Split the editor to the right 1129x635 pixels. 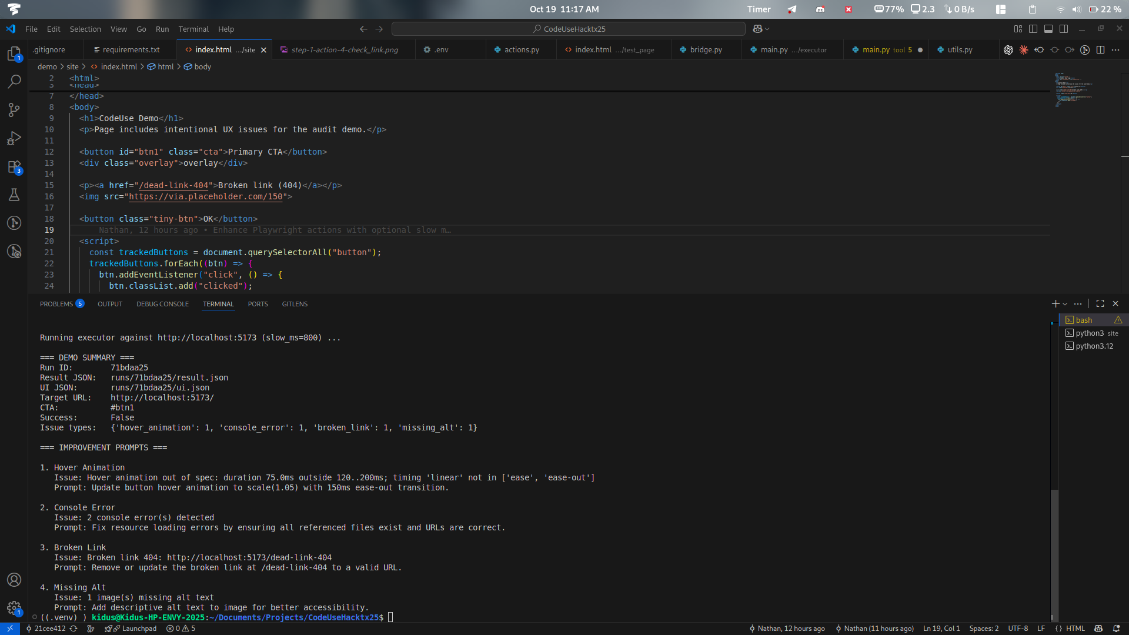pyautogui.click(x=1100, y=50)
